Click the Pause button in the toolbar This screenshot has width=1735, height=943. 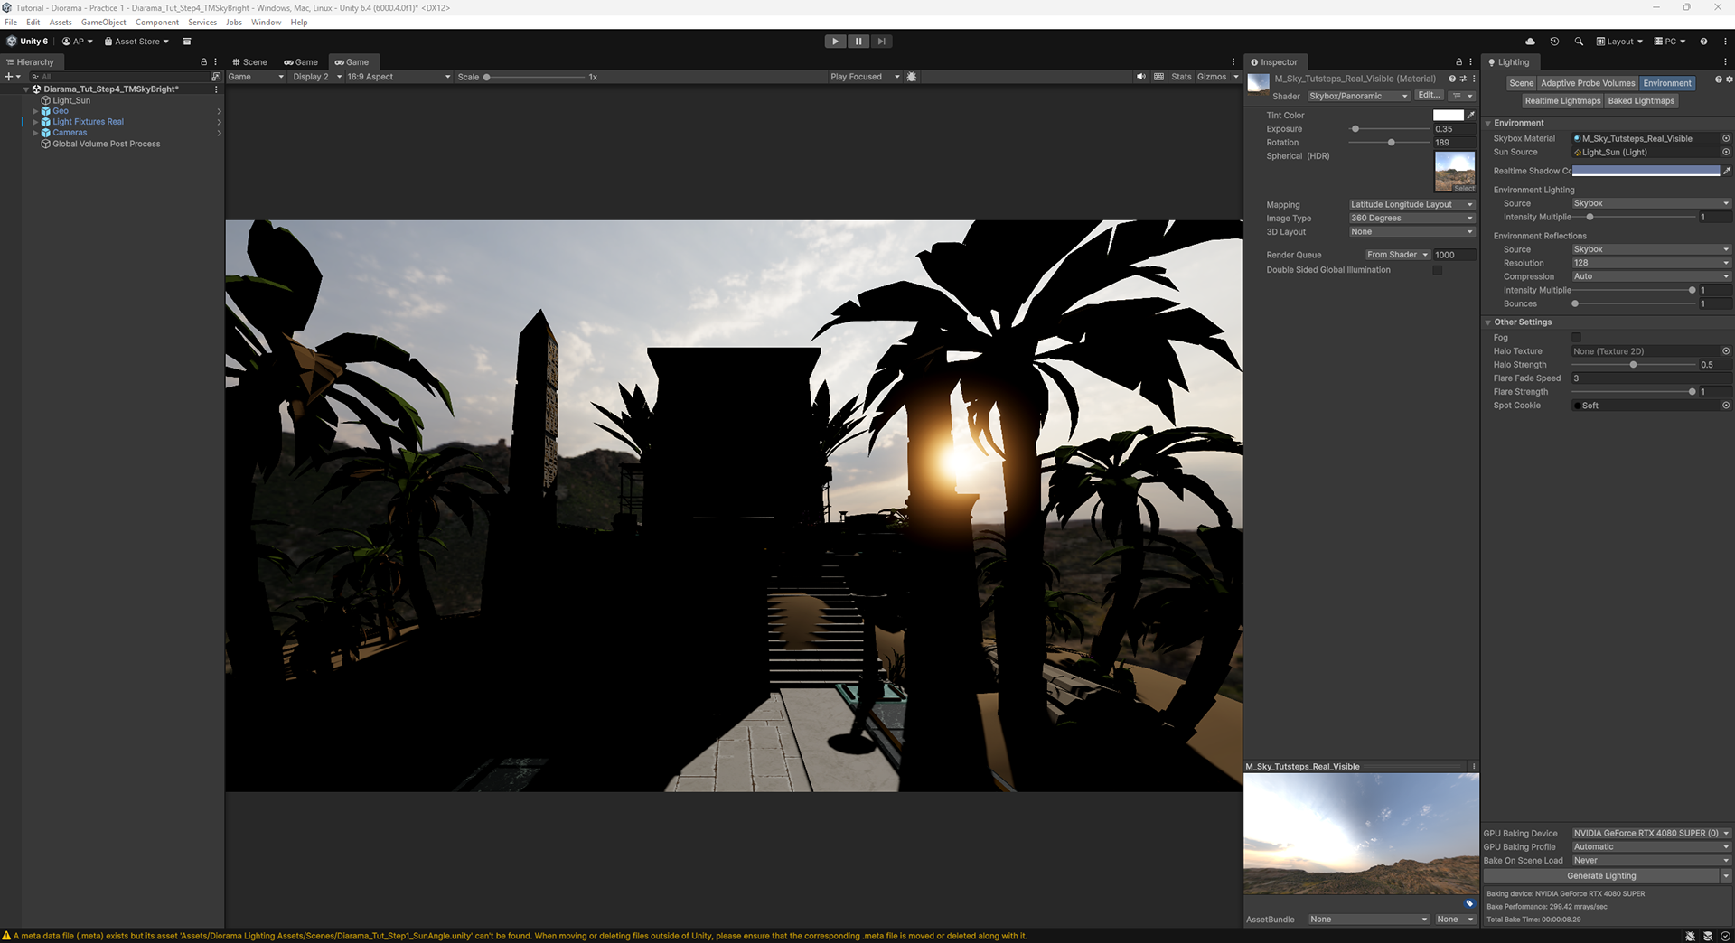[858, 42]
